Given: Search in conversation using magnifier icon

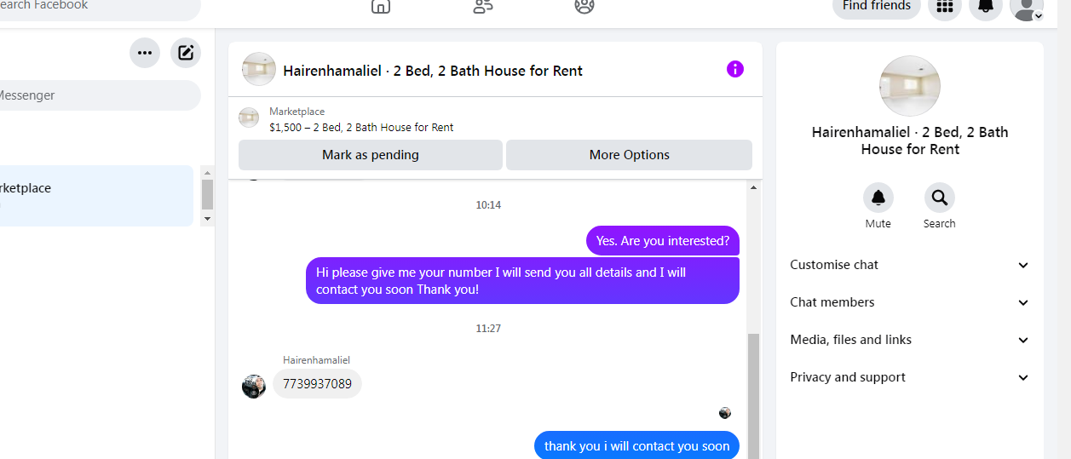Looking at the screenshot, I should click(x=940, y=198).
